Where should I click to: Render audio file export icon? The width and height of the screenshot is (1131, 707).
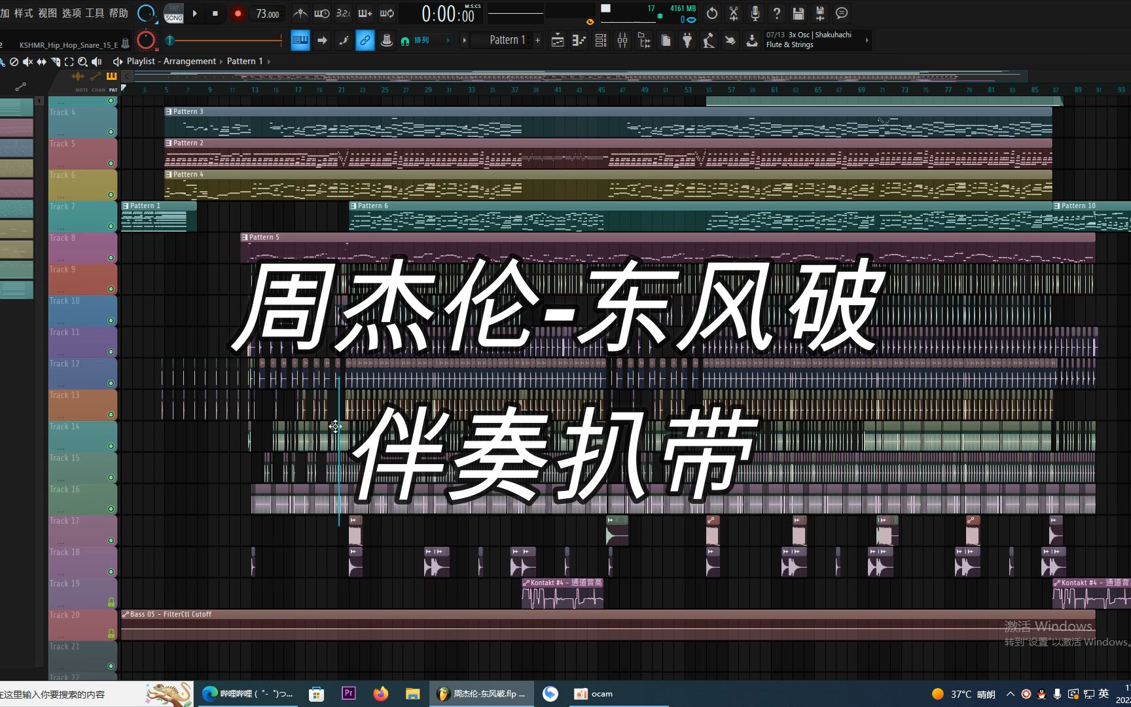point(820,13)
